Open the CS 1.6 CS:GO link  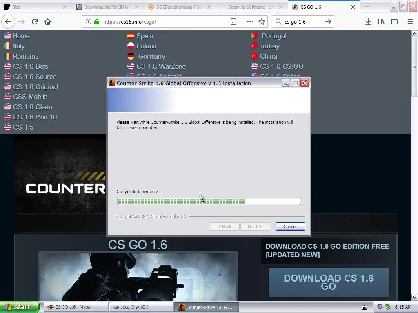tap(282, 66)
